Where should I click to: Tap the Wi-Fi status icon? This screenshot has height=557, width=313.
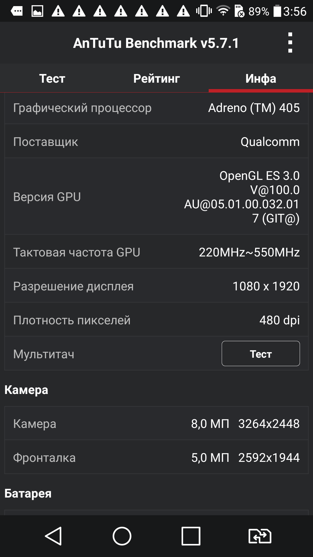[223, 11]
